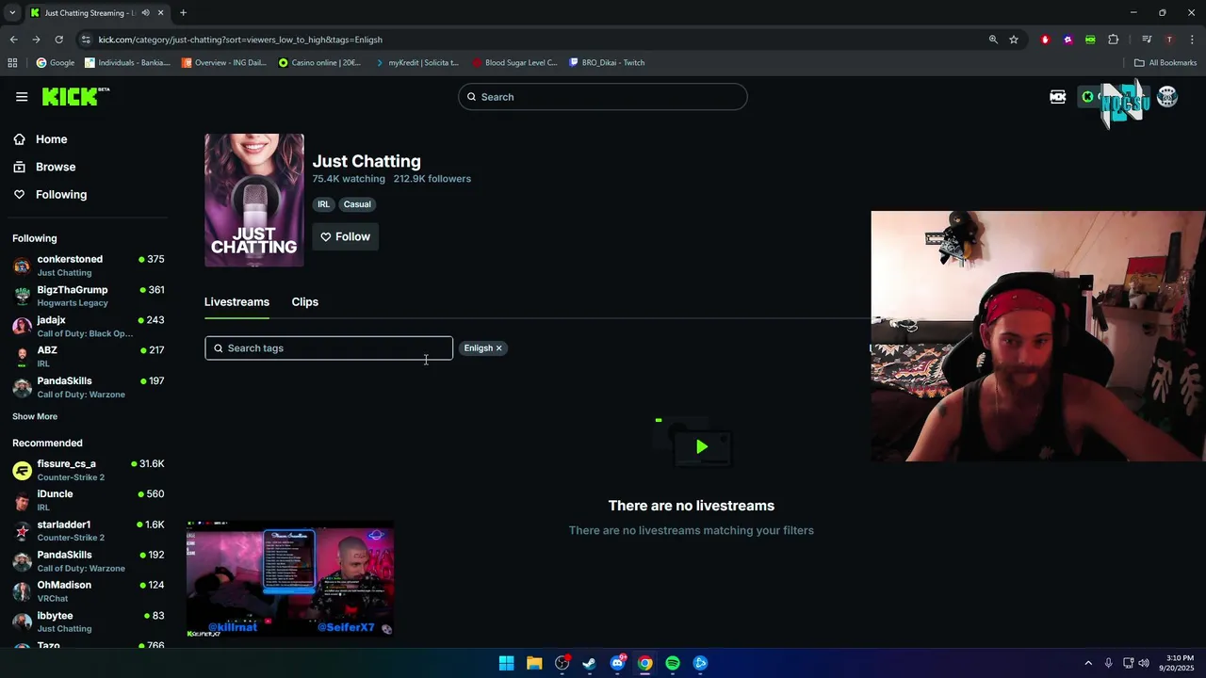Click conkerstoned avatar icon

click(22, 266)
